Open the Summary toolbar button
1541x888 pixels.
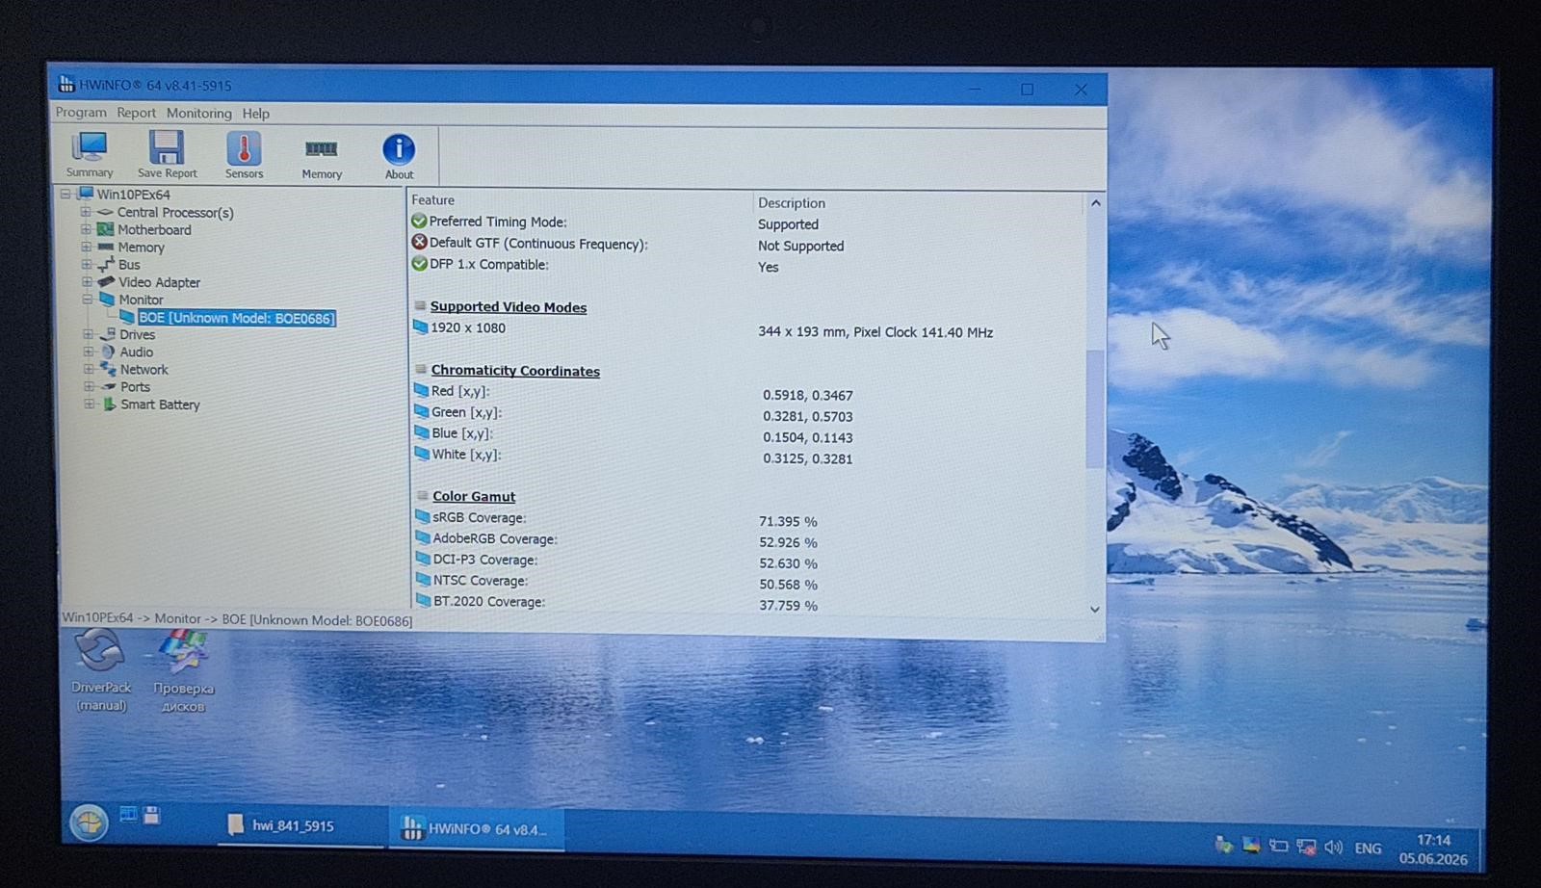pyautogui.click(x=90, y=154)
